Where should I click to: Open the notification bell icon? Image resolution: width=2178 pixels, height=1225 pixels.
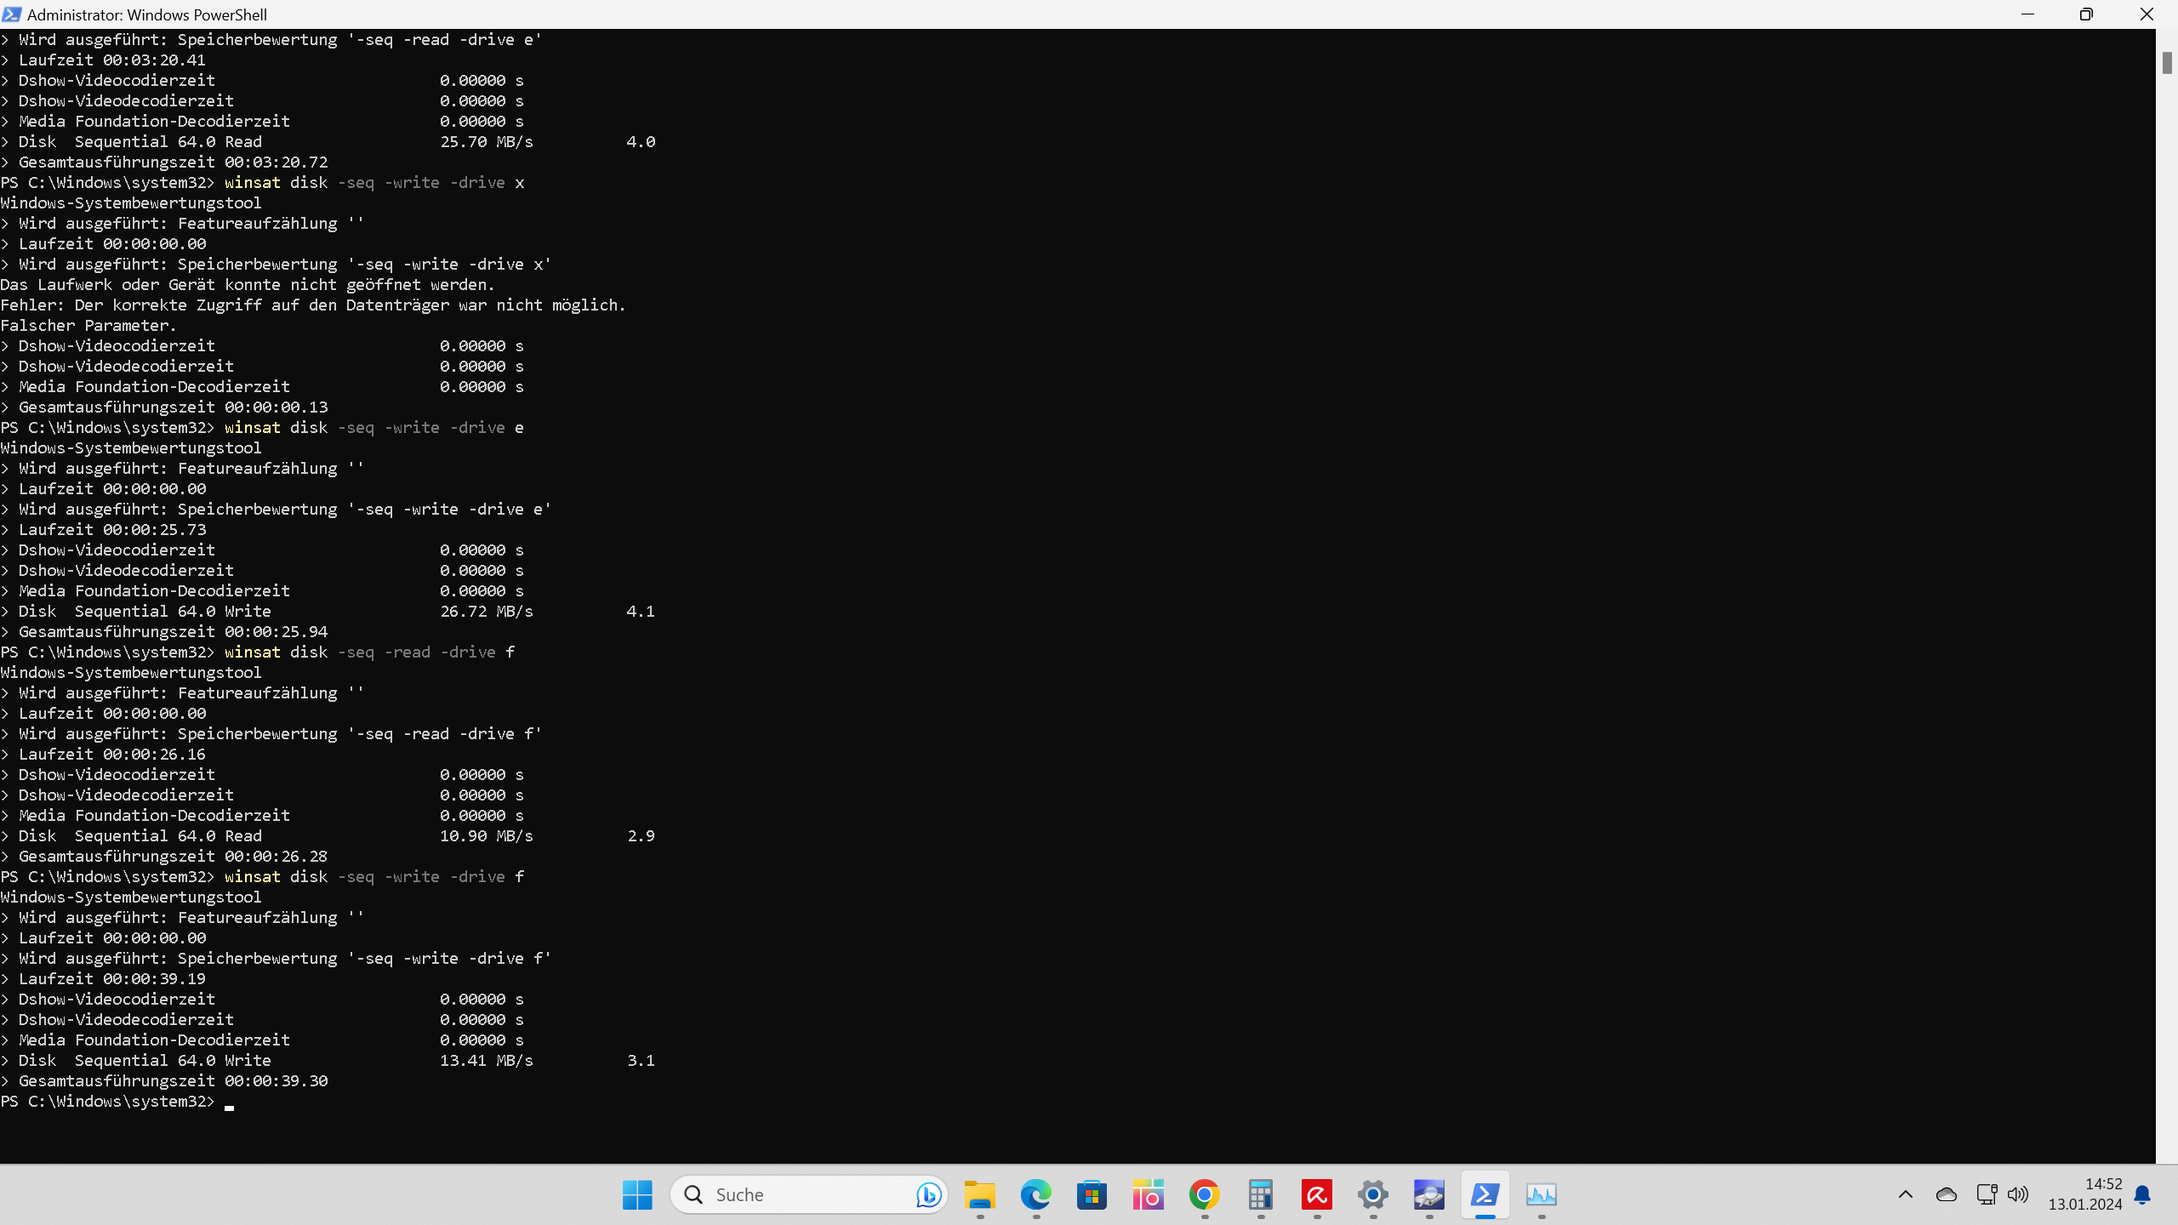pos(2142,1194)
